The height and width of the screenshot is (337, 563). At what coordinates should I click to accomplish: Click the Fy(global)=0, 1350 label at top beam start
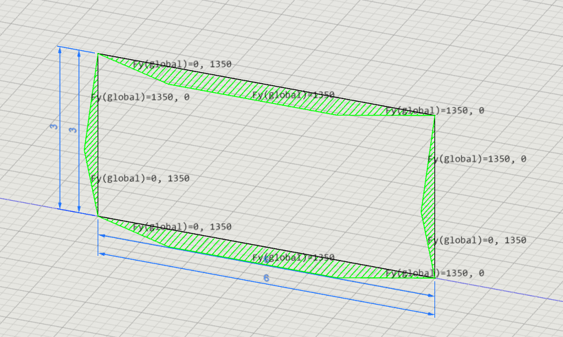click(x=182, y=65)
